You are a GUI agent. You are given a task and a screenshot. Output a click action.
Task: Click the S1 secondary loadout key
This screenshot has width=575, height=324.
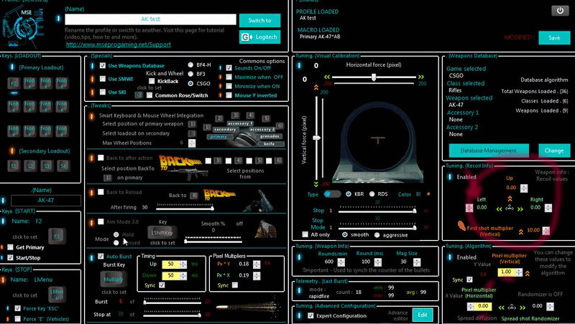14,166
